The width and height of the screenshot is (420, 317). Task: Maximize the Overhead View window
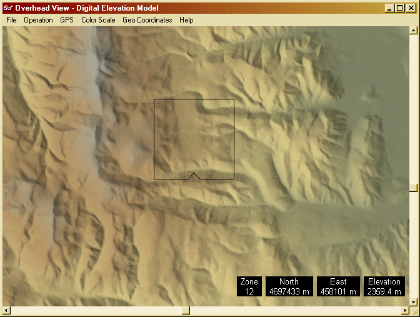click(x=400, y=8)
